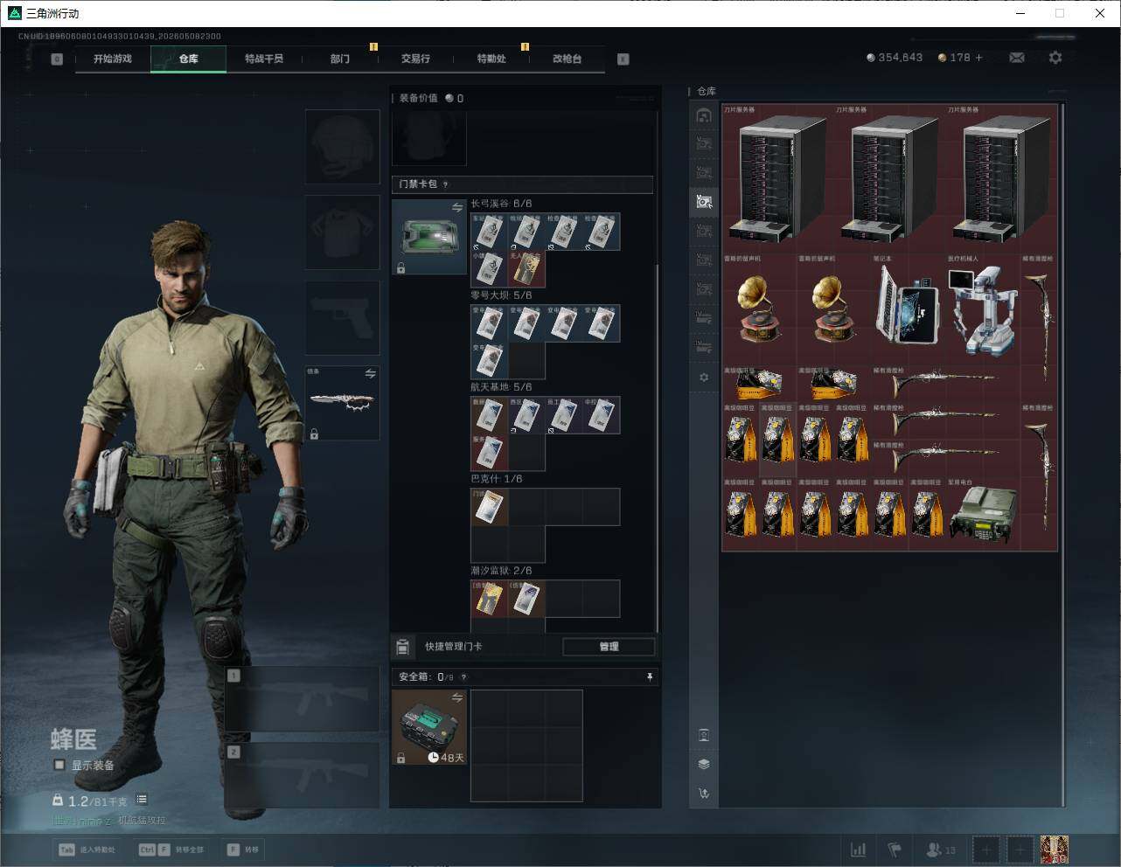Click the flag icon in bottom bar
The width and height of the screenshot is (1121, 867).
click(895, 850)
